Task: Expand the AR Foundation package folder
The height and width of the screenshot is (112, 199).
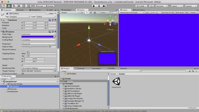Action: pos(63,91)
